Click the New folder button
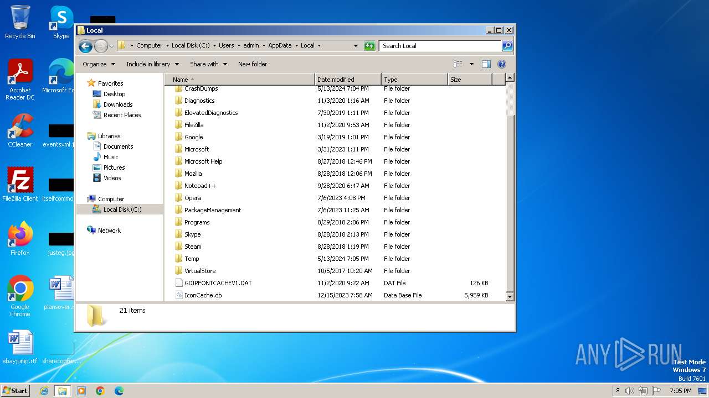Viewport: 709px width, 398px height. (253, 64)
